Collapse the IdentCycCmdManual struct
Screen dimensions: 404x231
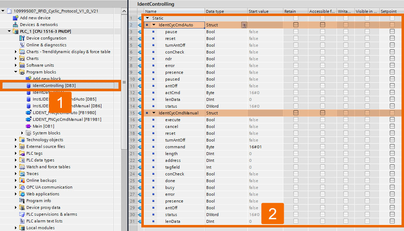(x=154, y=113)
